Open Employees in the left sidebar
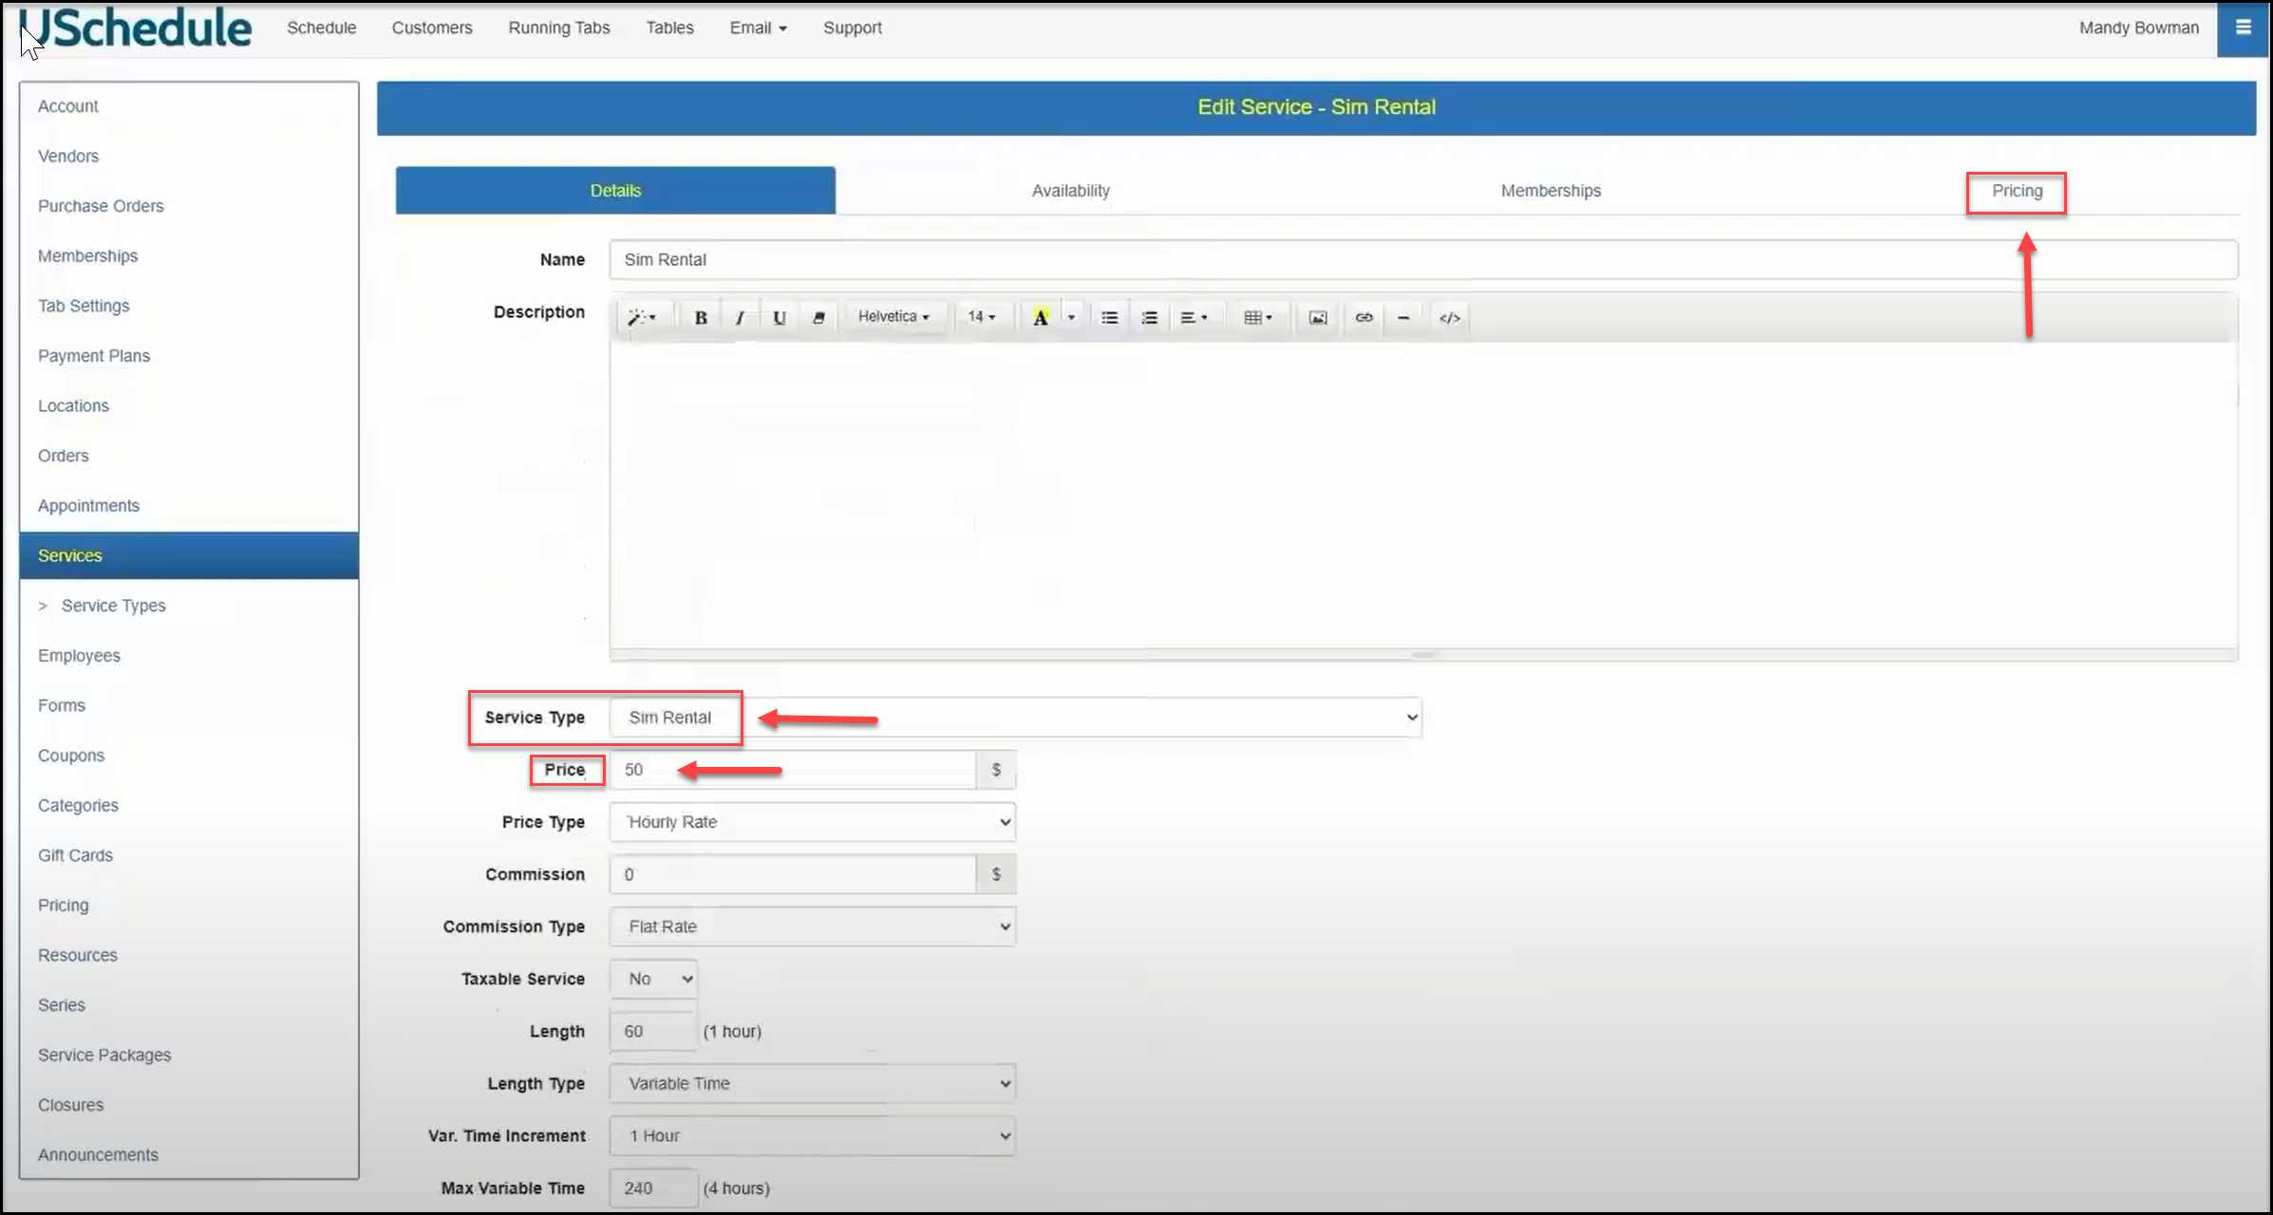Viewport: 2273px width, 1215px height. [x=79, y=656]
